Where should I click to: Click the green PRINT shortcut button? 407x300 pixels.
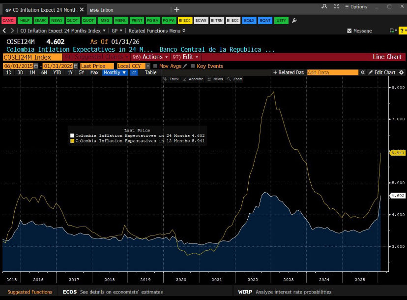[x=137, y=20]
